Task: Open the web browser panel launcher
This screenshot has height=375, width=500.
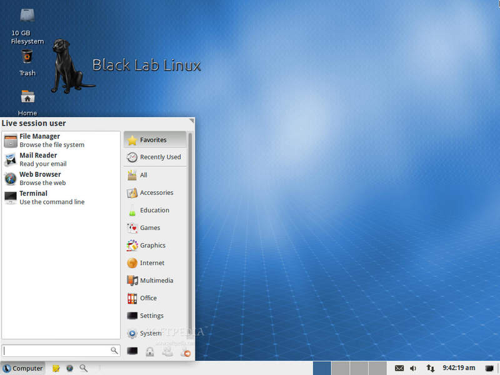Action: (69, 368)
